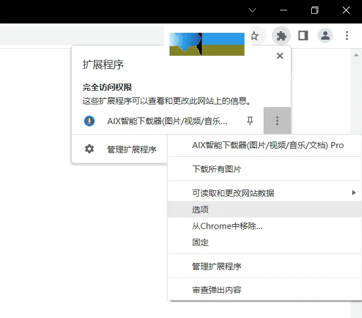The width and height of the screenshot is (362, 318).
Task: Click the 完全访问权限 heading text
Action: 107,87
